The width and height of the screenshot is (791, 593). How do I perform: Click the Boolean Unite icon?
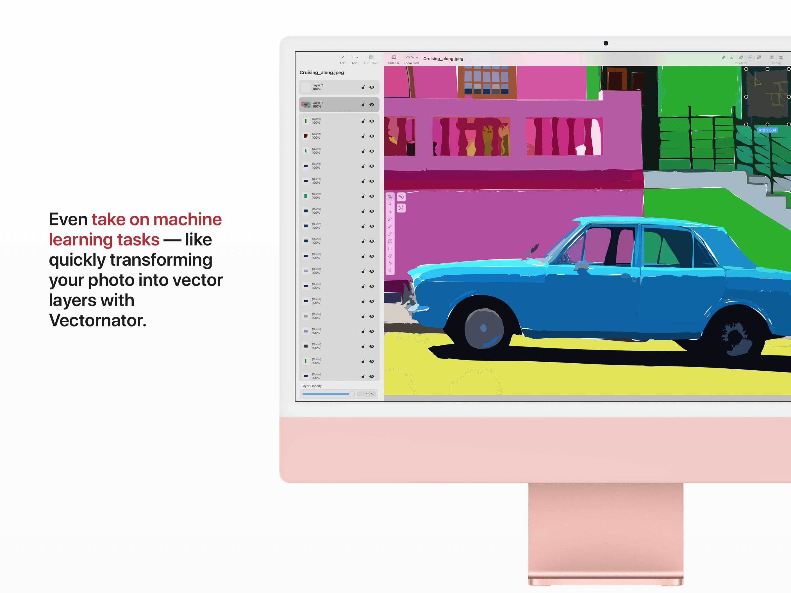point(723,57)
